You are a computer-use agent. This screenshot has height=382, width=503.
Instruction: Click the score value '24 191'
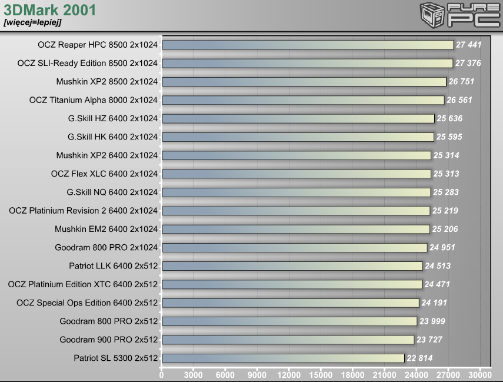434,303
